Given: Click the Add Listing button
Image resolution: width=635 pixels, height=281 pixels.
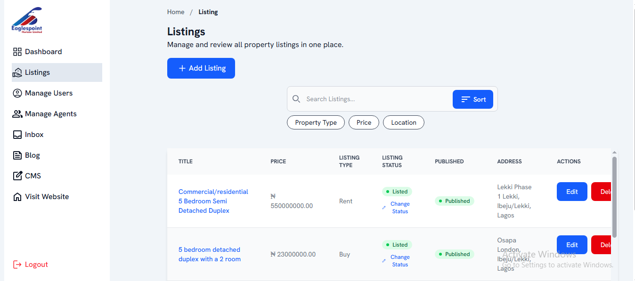Looking at the screenshot, I should (201, 68).
